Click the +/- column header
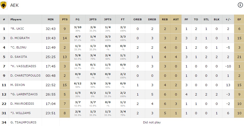 pos(228,20)
